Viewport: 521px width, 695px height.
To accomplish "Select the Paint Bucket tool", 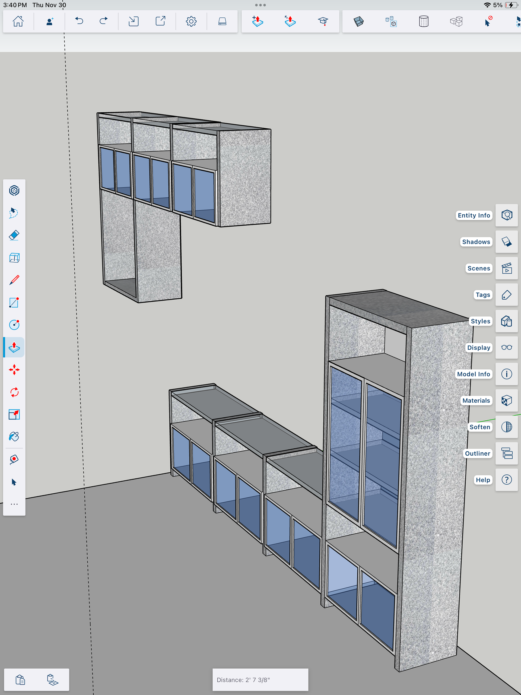I will click(x=14, y=437).
